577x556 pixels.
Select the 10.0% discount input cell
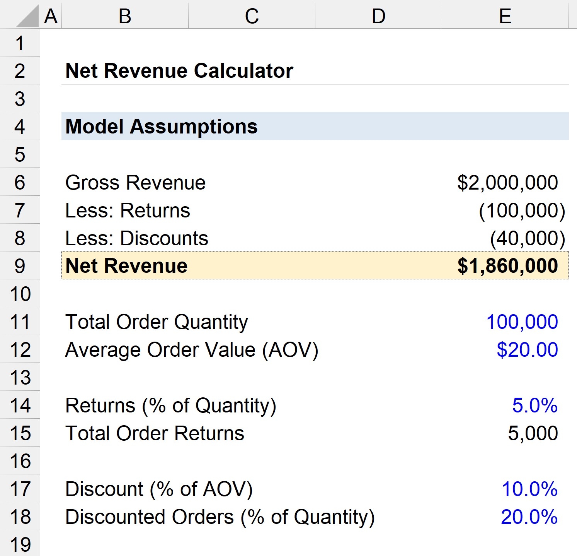pyautogui.click(x=529, y=489)
